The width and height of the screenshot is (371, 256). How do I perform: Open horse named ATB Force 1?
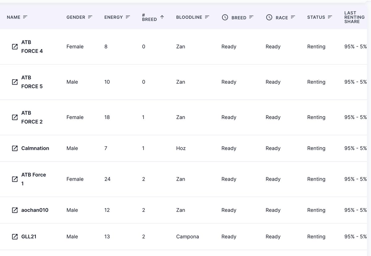[x=33, y=179]
